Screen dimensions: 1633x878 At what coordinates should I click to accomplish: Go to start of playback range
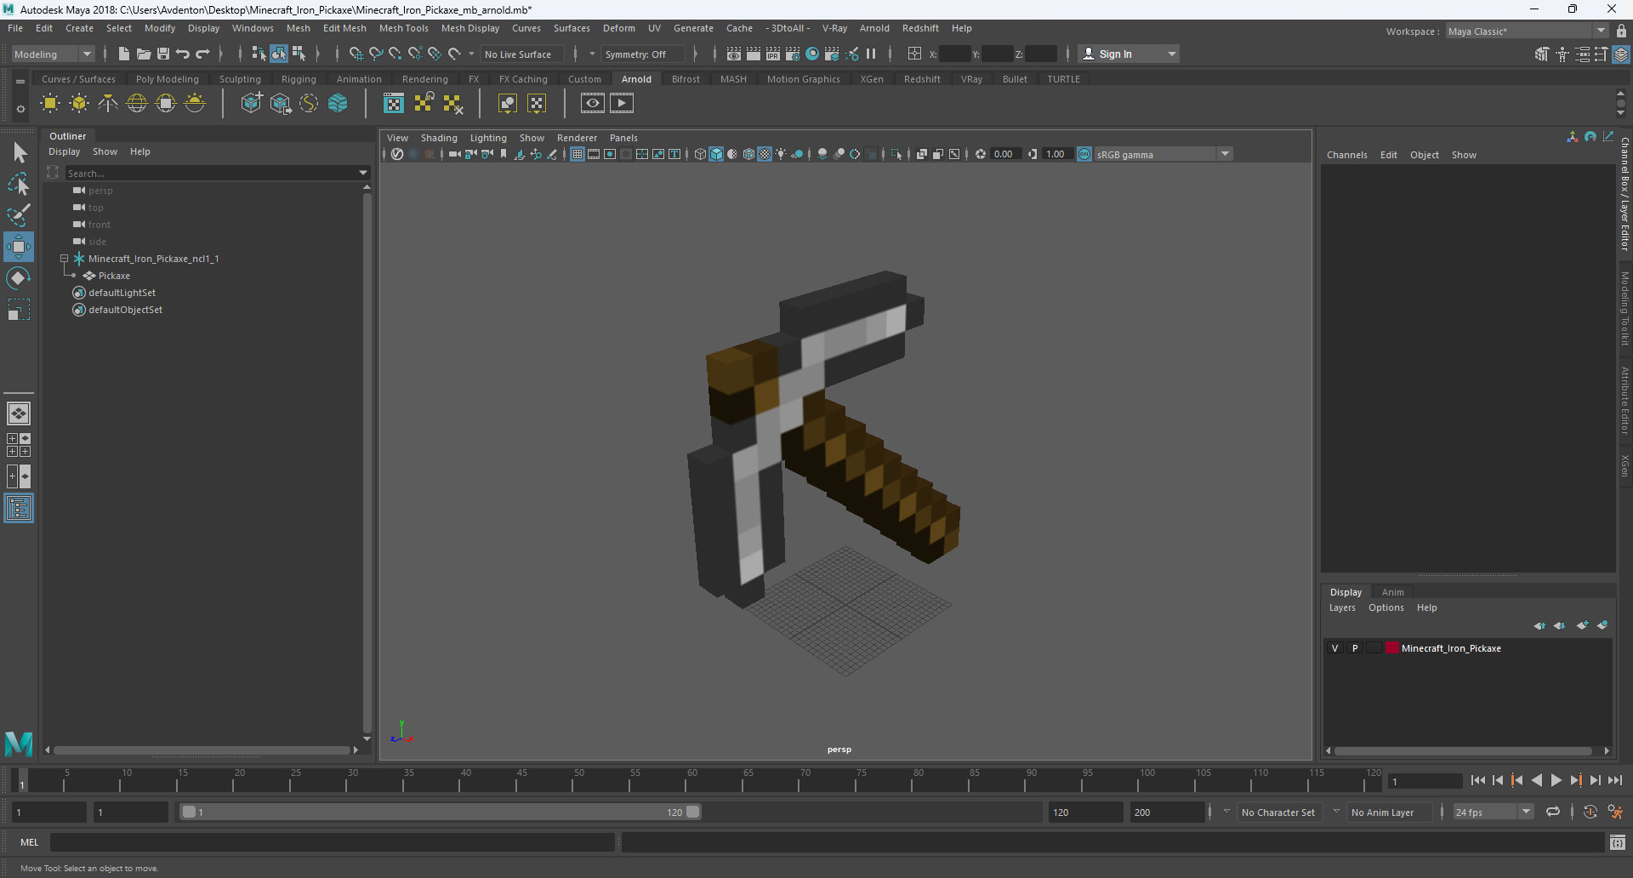[x=1478, y=780]
